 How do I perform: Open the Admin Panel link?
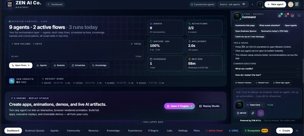[214, 131]
